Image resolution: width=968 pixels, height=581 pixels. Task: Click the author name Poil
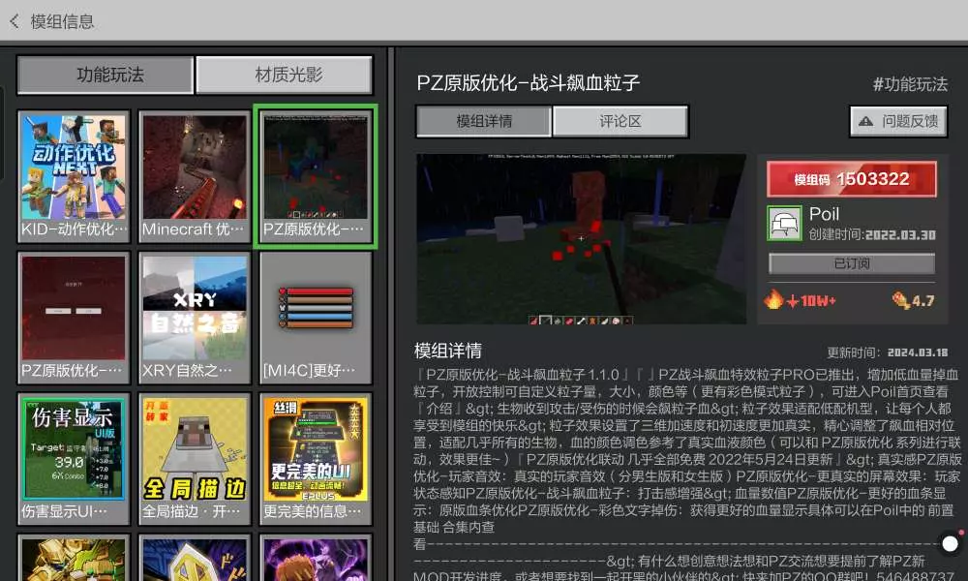824,214
